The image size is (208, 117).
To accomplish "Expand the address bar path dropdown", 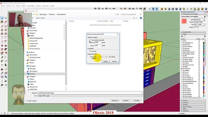I will 116,14.
